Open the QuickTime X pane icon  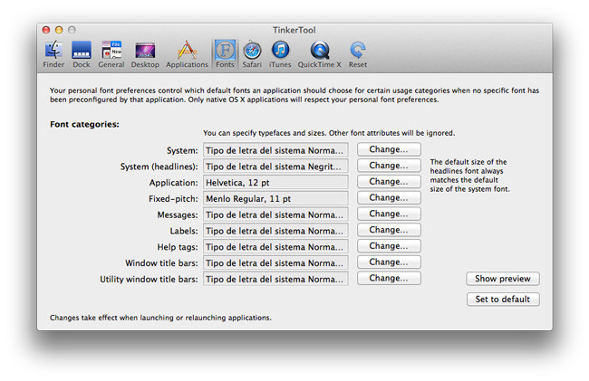click(319, 54)
